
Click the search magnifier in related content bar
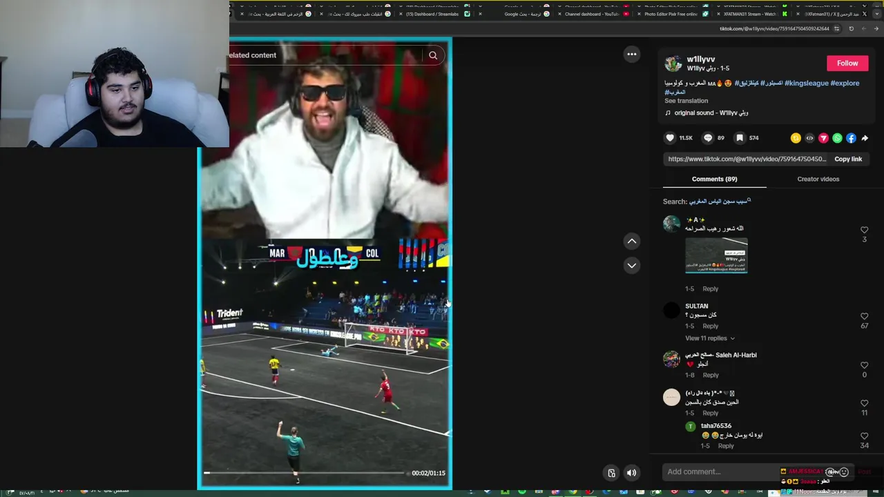[433, 55]
